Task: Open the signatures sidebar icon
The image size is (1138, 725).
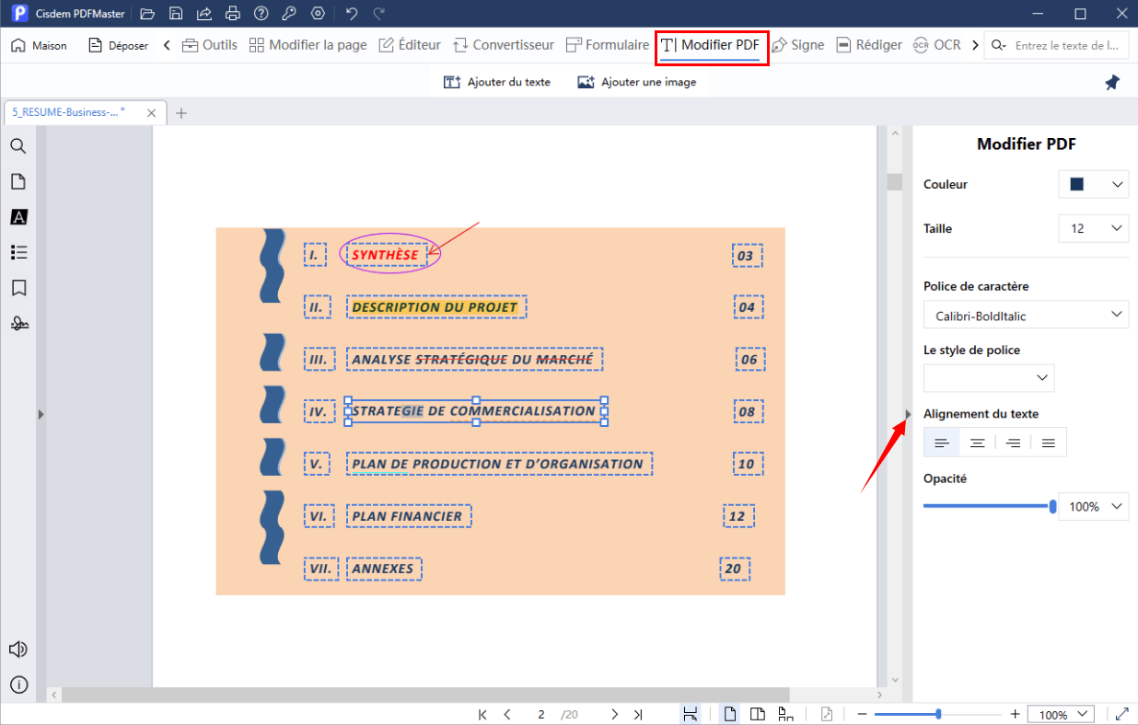Action: click(18, 323)
